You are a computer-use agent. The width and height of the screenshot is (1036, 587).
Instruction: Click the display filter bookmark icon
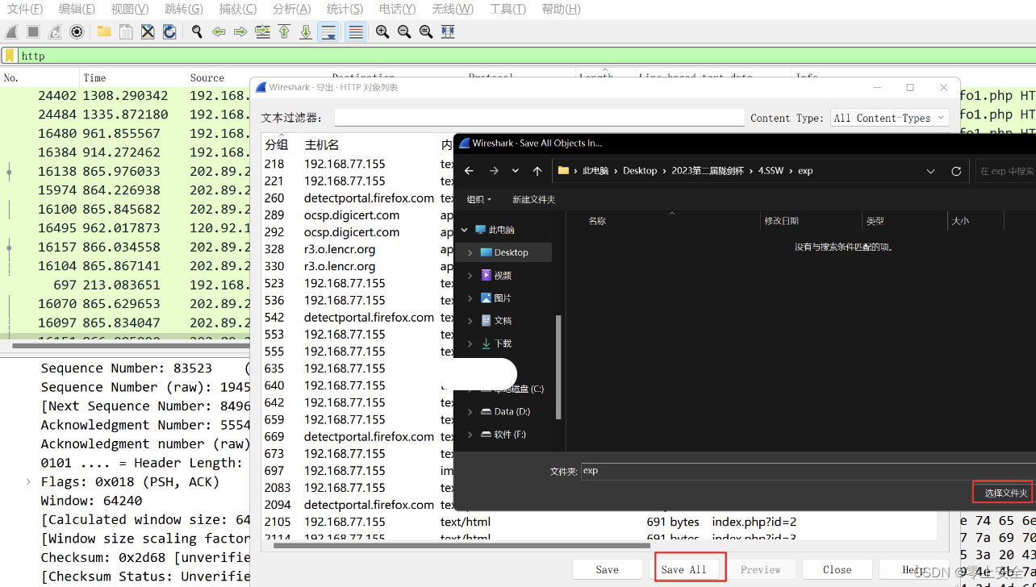click(10, 56)
